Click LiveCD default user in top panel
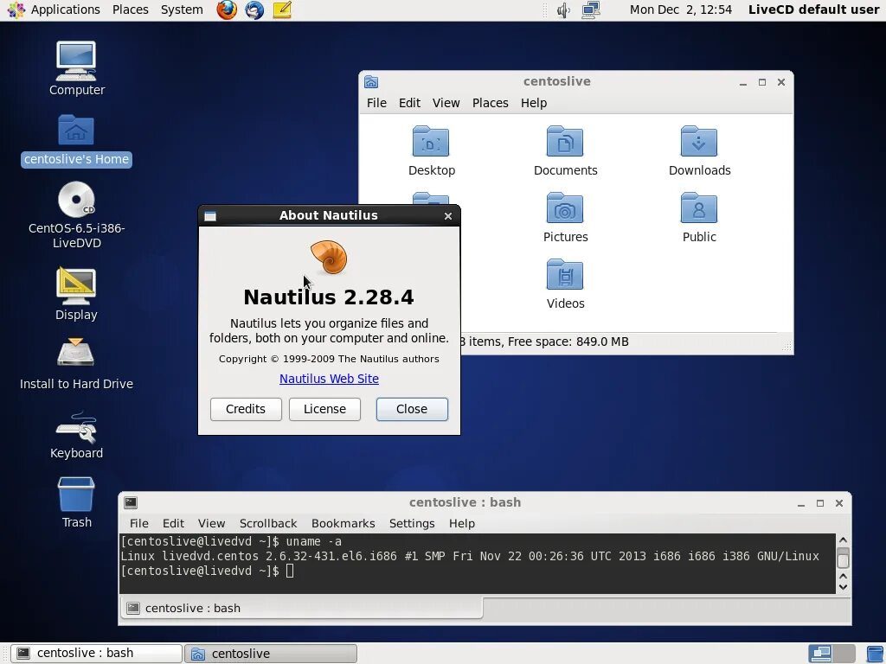886x664 pixels. 813,10
